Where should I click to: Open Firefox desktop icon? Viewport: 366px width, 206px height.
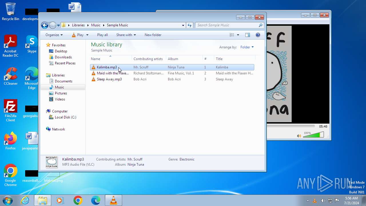[11, 141]
